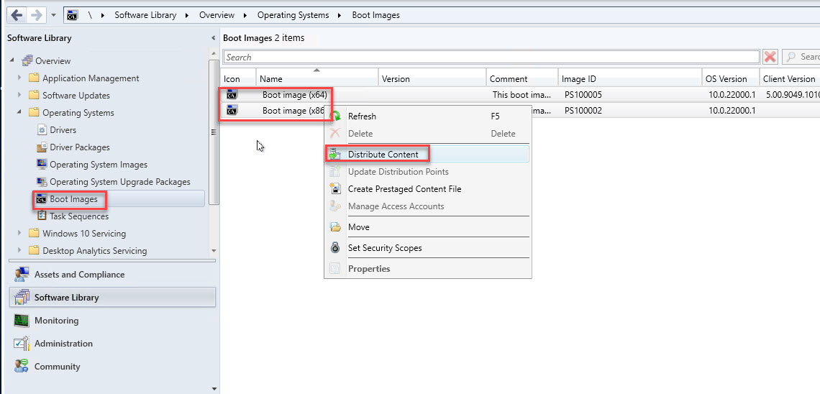Click the Drivers node icon
The image size is (820, 394).
(42, 130)
